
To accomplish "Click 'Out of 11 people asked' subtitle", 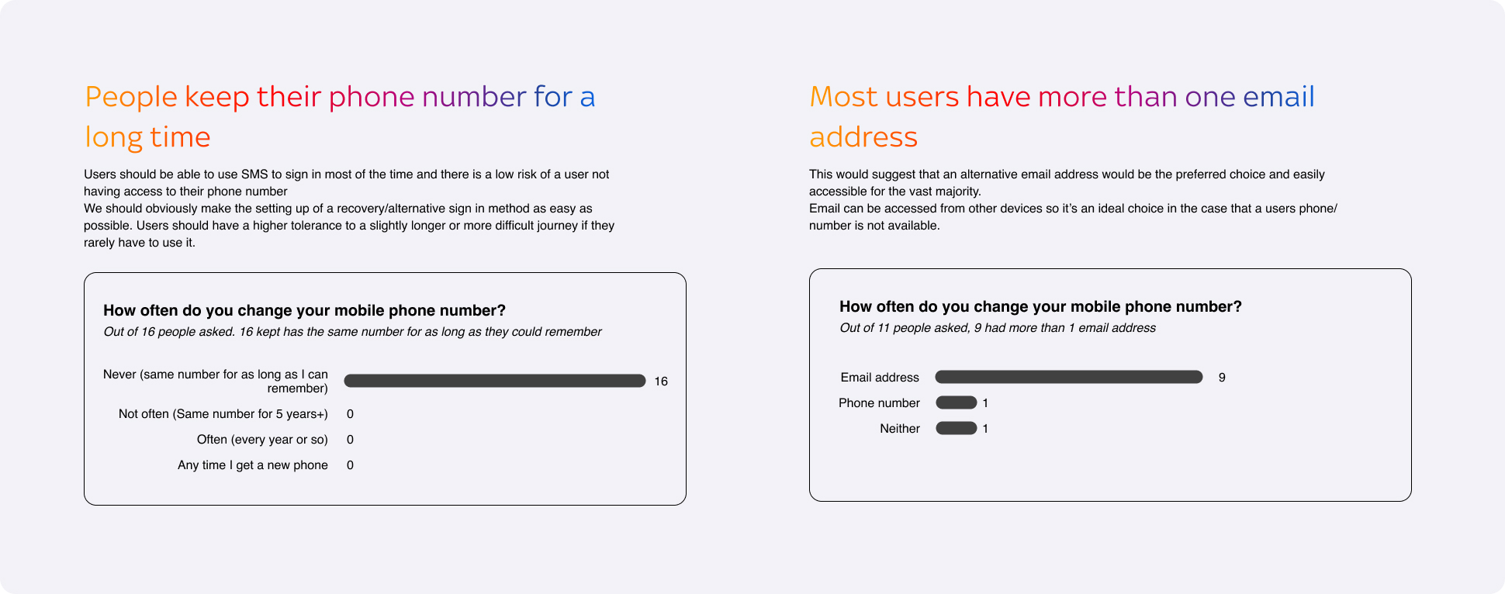I will coord(998,328).
